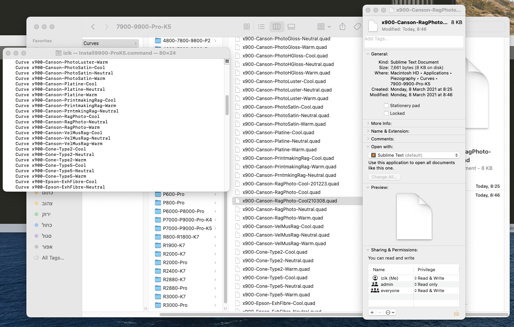Open the Sublime Text default app dropdown
The width and height of the screenshot is (514, 327).
click(x=414, y=155)
